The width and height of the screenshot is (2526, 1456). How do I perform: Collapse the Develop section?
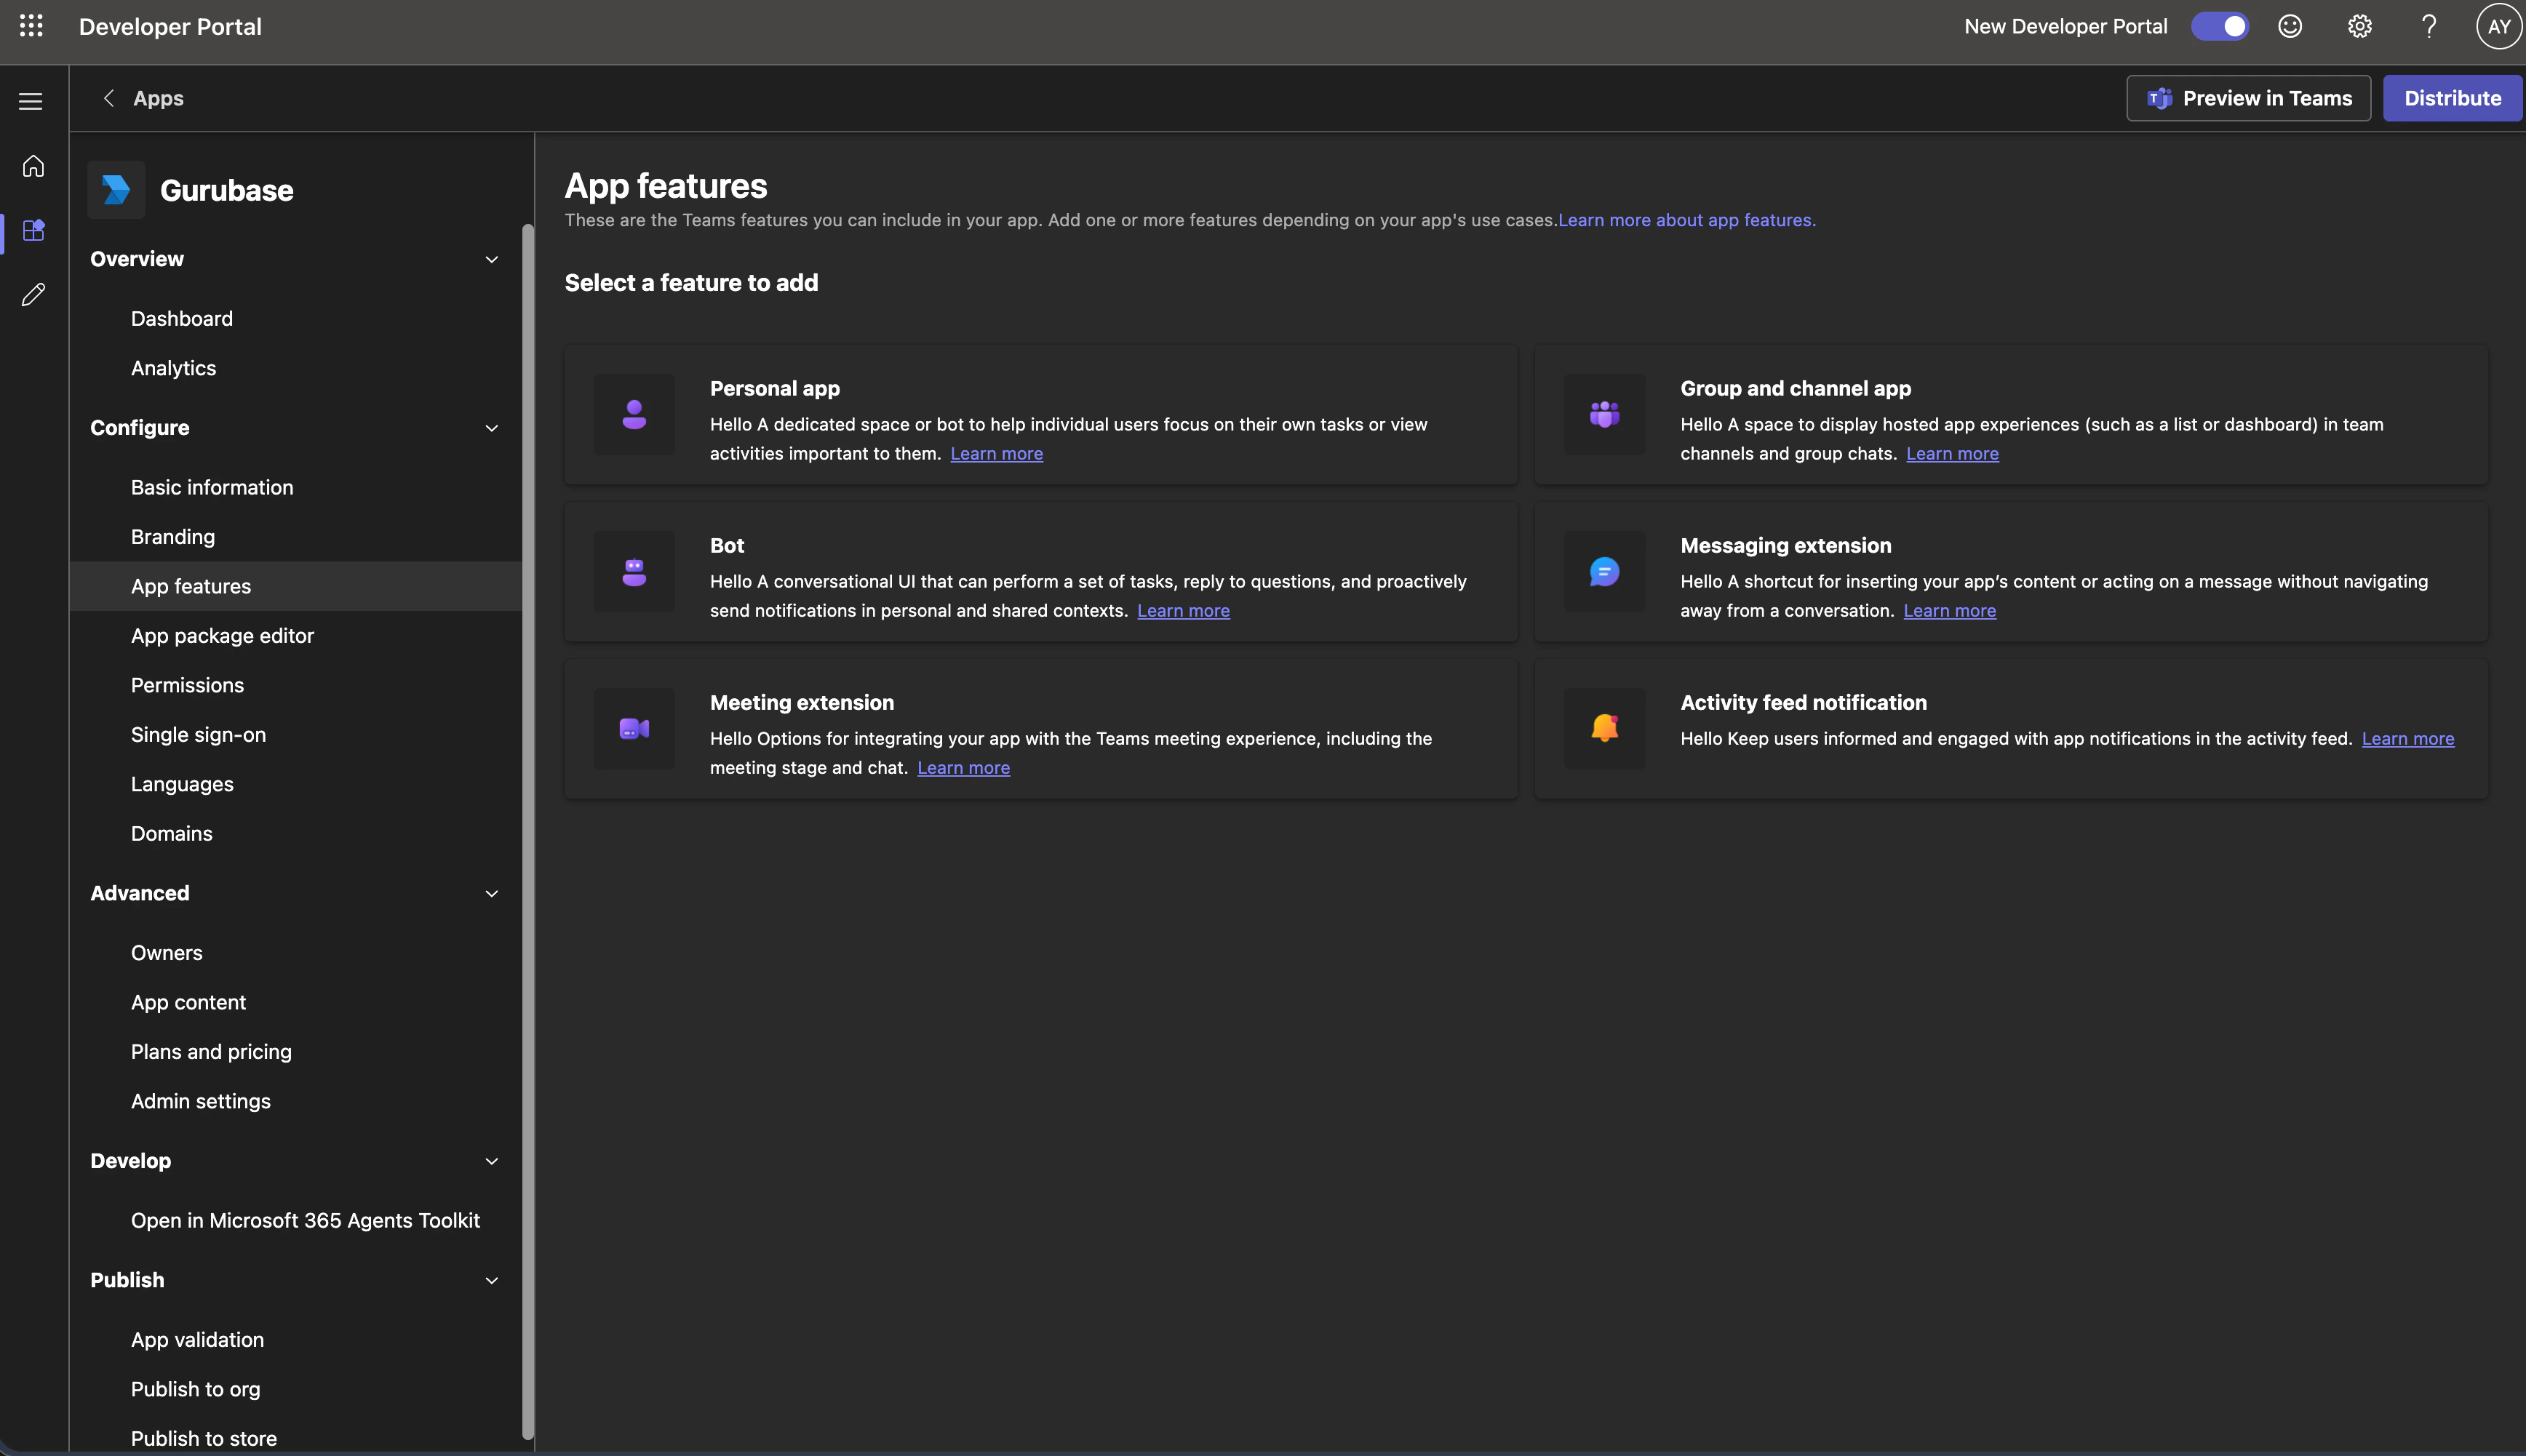(x=491, y=1161)
